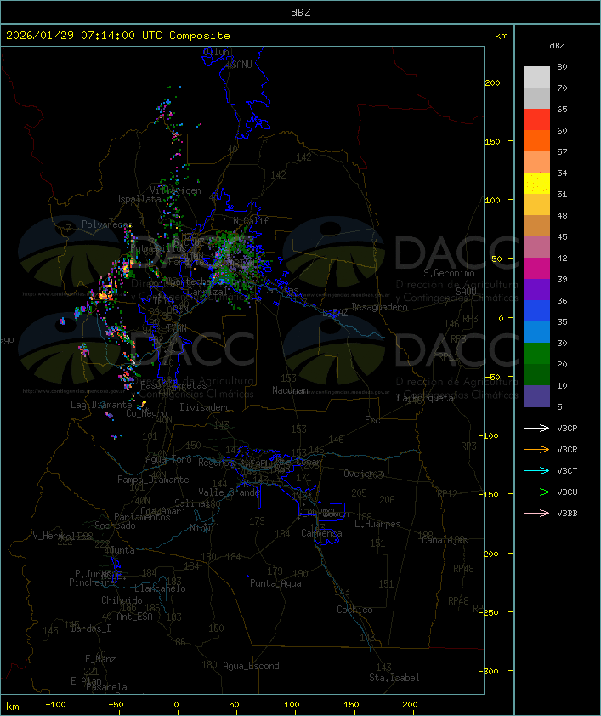The width and height of the screenshot is (601, 716).
Task: Click the 'Divisadero' map label
Action: 205,407
